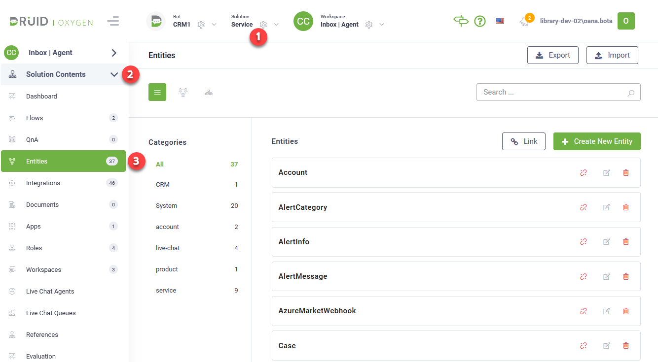Switch to list view icon

click(157, 92)
